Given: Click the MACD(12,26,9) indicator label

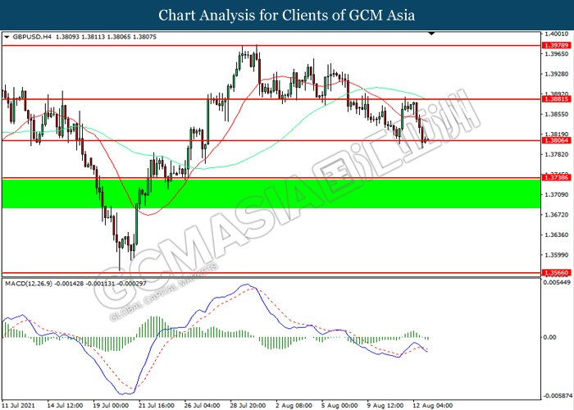Looking at the screenshot, I should point(29,284).
